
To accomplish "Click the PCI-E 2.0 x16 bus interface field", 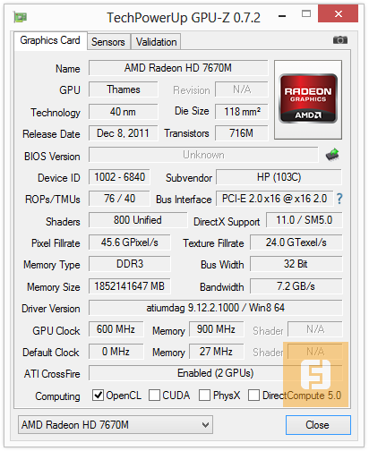I will coord(274,199).
